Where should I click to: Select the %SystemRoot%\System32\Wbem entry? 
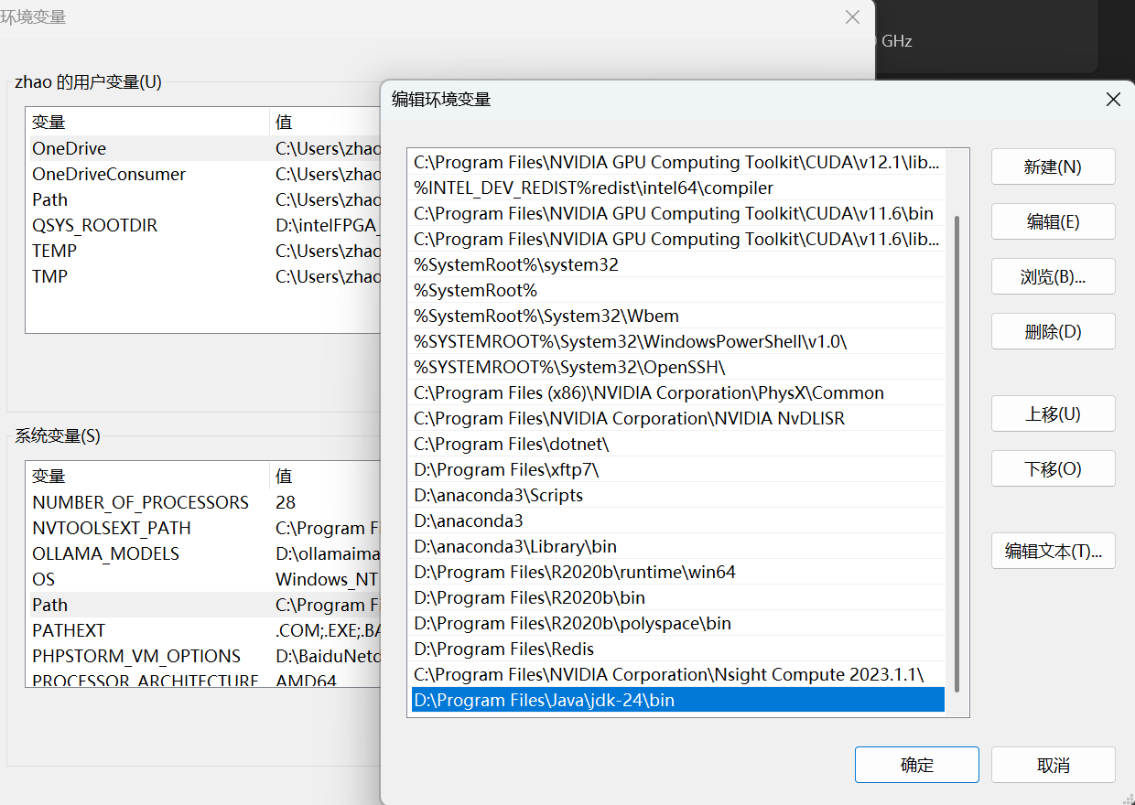point(678,316)
